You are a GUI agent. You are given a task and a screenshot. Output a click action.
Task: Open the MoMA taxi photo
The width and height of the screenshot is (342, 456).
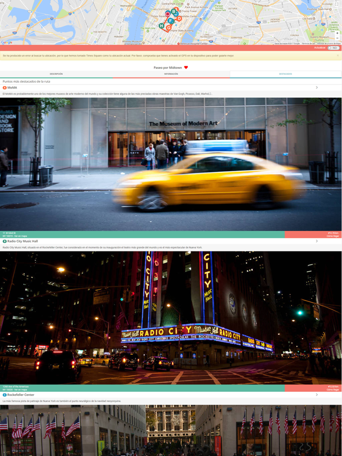click(171, 164)
